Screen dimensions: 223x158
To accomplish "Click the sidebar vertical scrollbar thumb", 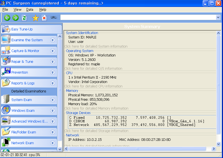I will pos(60,90).
